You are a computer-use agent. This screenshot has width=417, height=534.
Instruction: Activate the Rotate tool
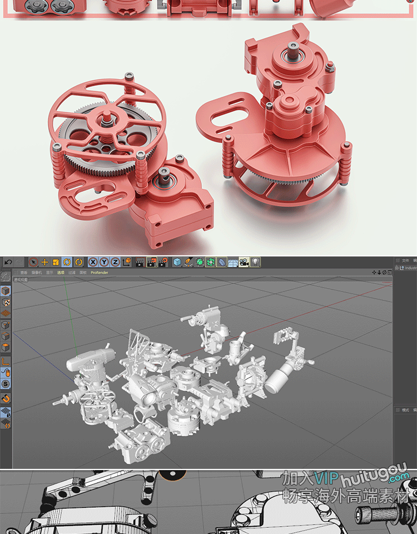click(x=67, y=262)
